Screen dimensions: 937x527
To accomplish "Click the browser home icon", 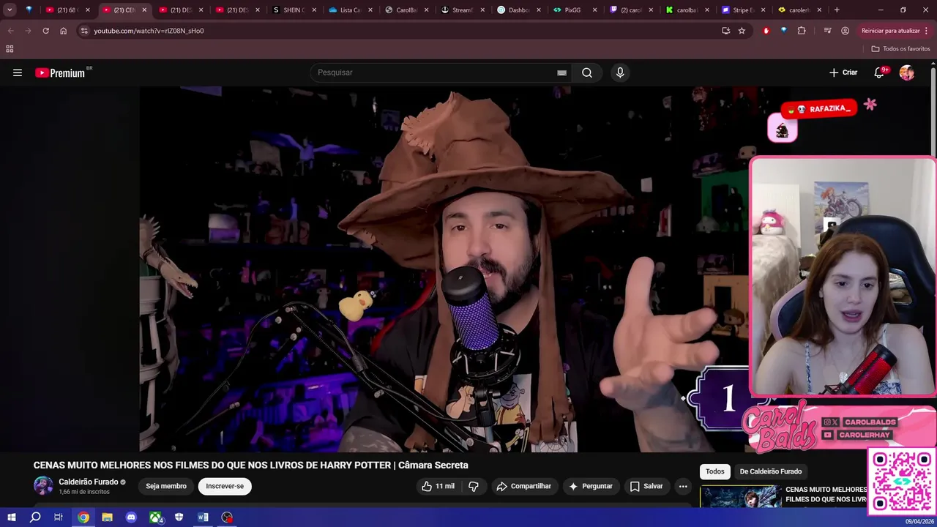I will point(64,31).
